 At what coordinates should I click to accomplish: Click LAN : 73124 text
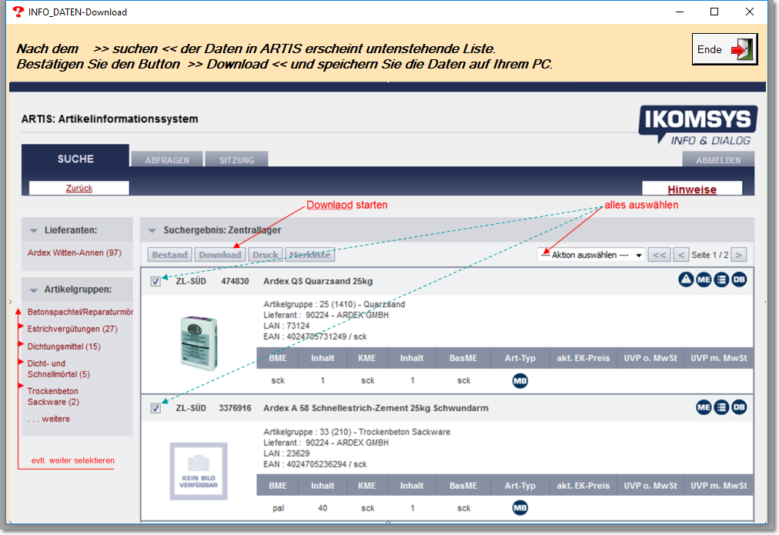click(286, 326)
